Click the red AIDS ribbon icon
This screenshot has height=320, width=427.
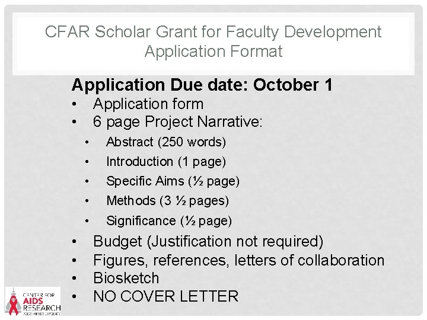pos(13,302)
